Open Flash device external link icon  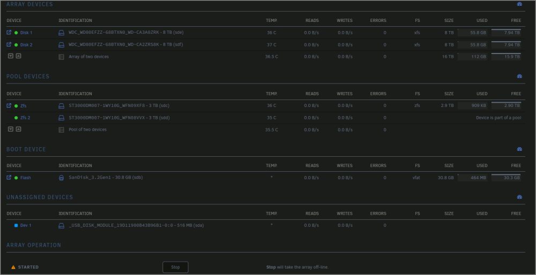click(9, 178)
